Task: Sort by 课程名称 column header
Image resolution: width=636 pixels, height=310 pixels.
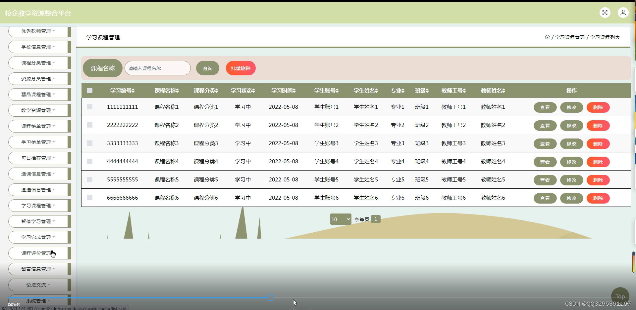Action: coord(167,91)
